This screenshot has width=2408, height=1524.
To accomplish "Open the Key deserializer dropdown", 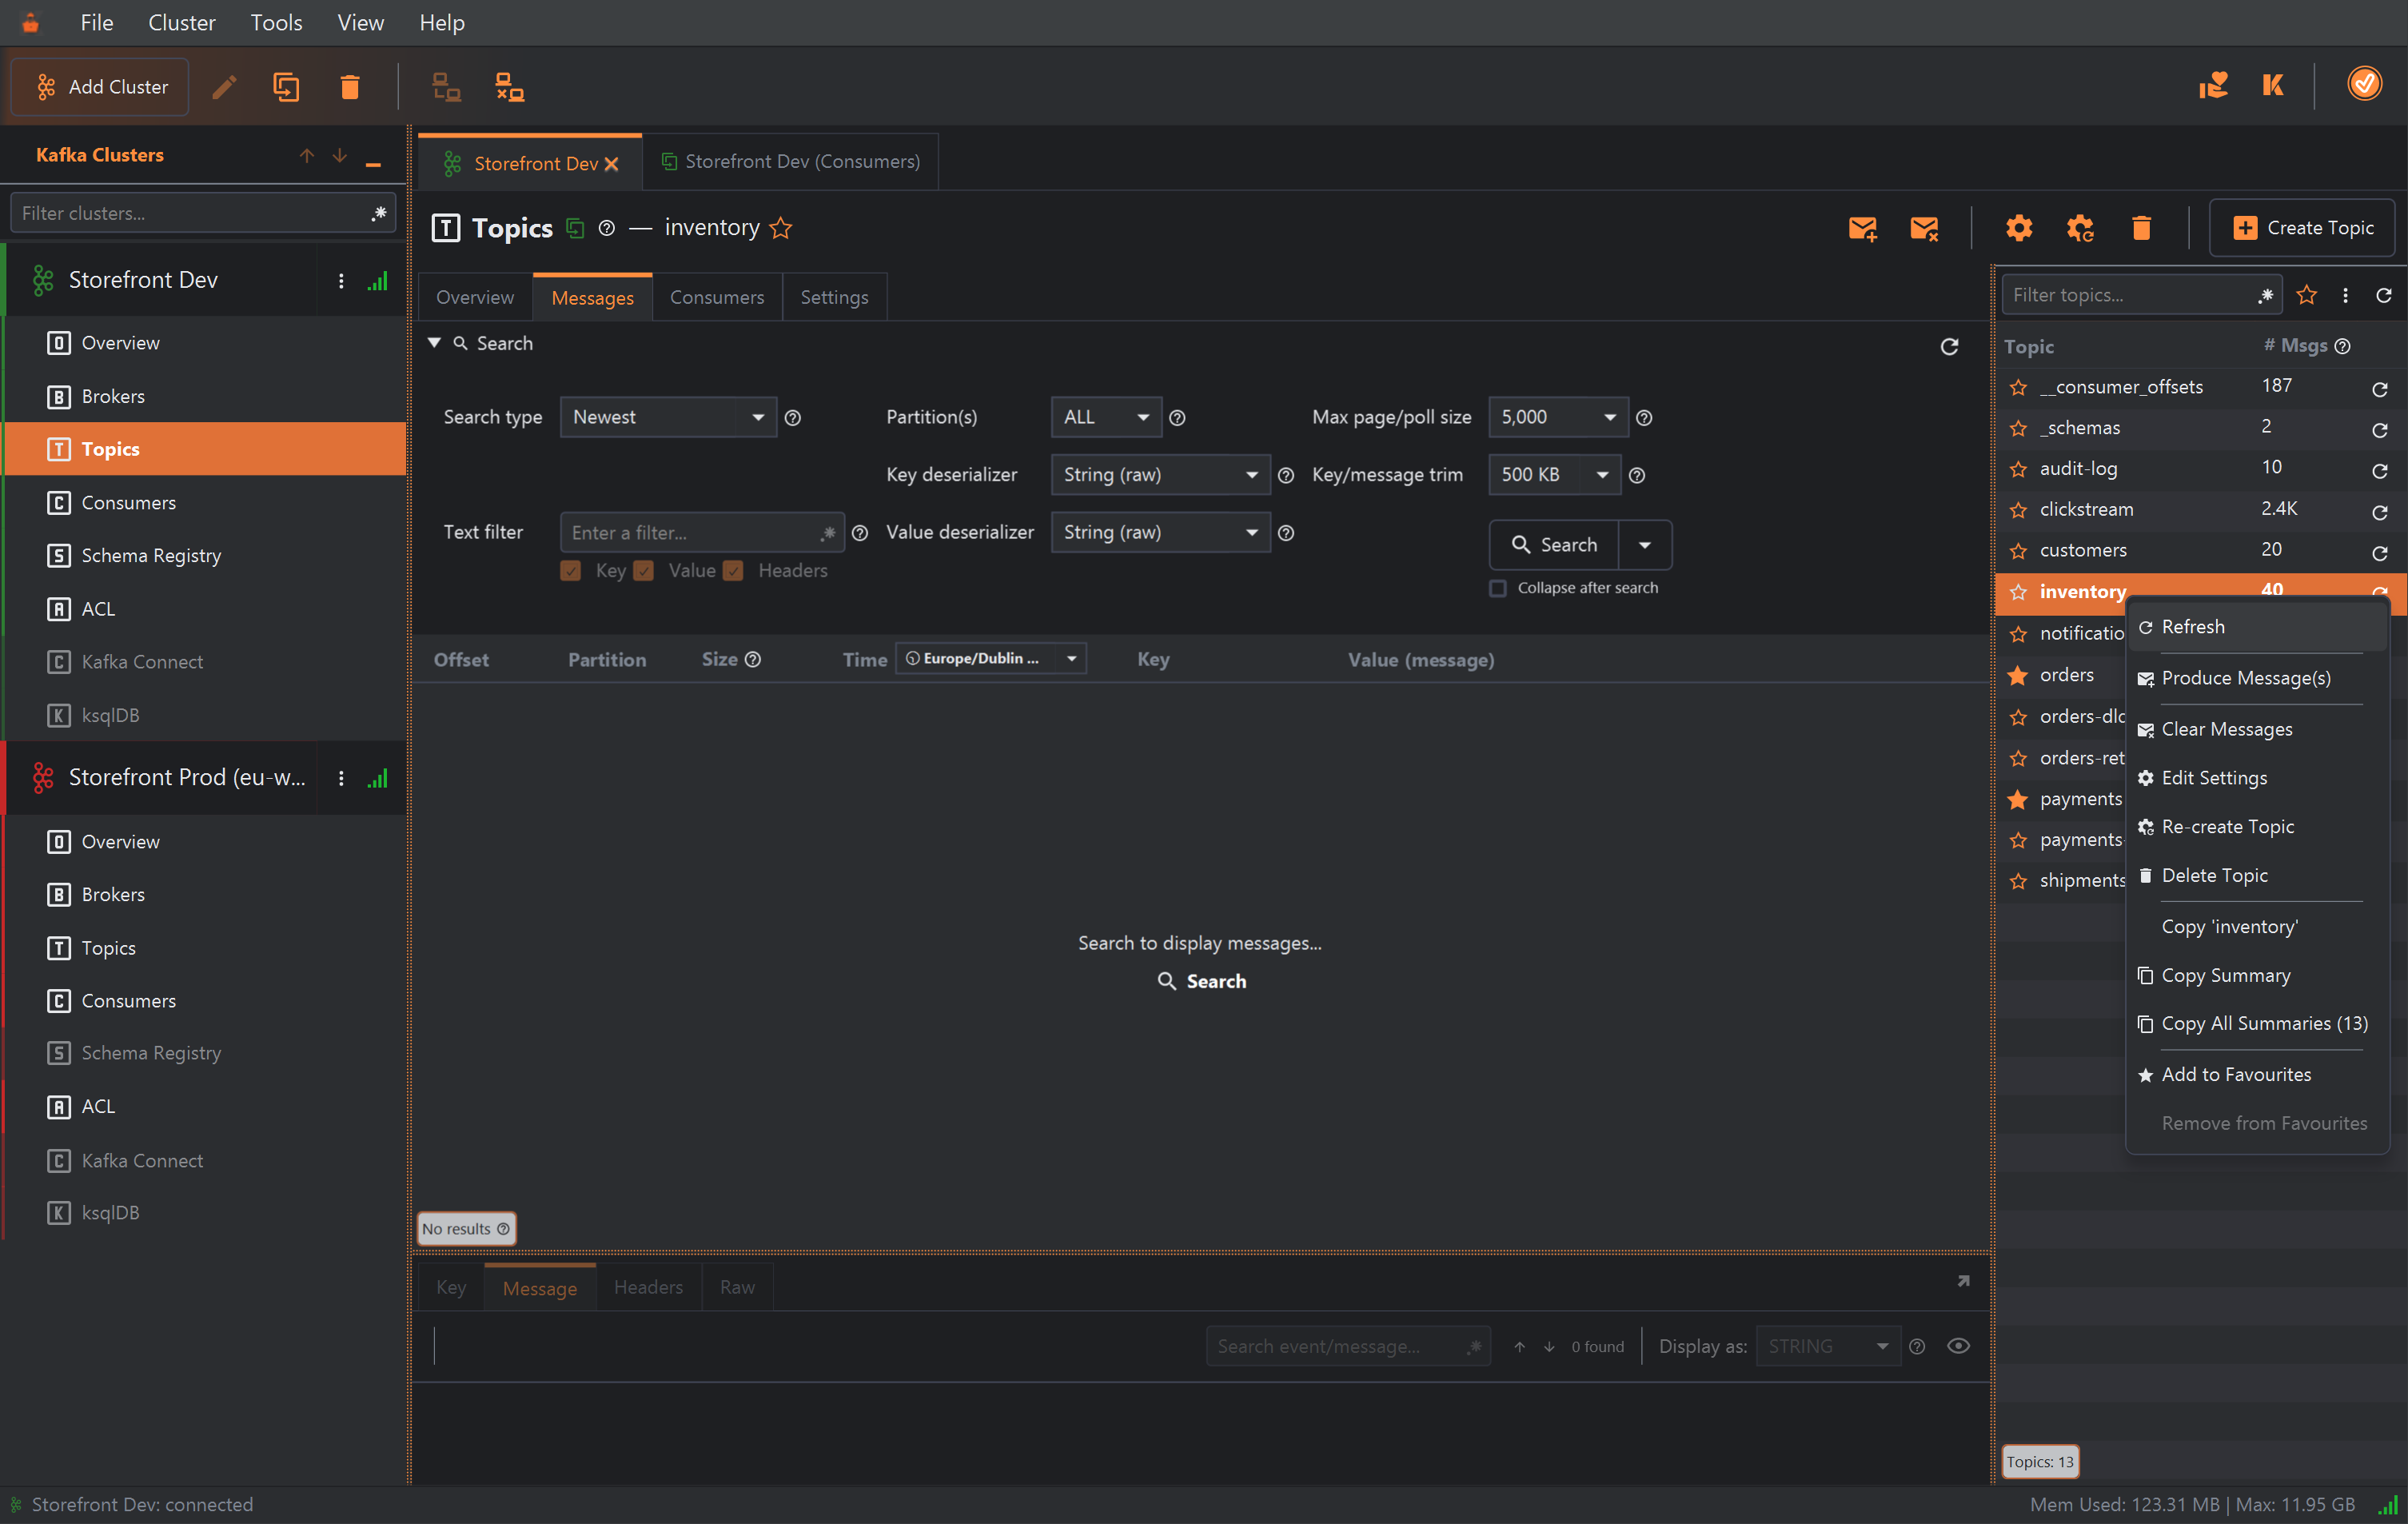I will (x=1160, y=474).
